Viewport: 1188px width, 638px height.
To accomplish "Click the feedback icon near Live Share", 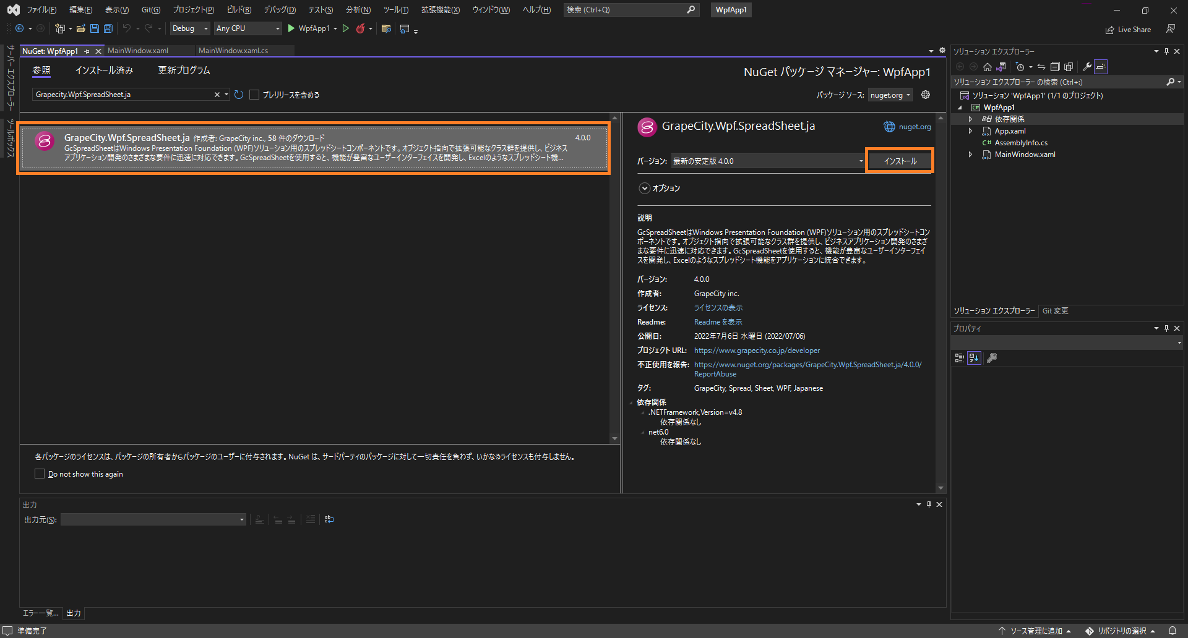I will click(x=1171, y=29).
